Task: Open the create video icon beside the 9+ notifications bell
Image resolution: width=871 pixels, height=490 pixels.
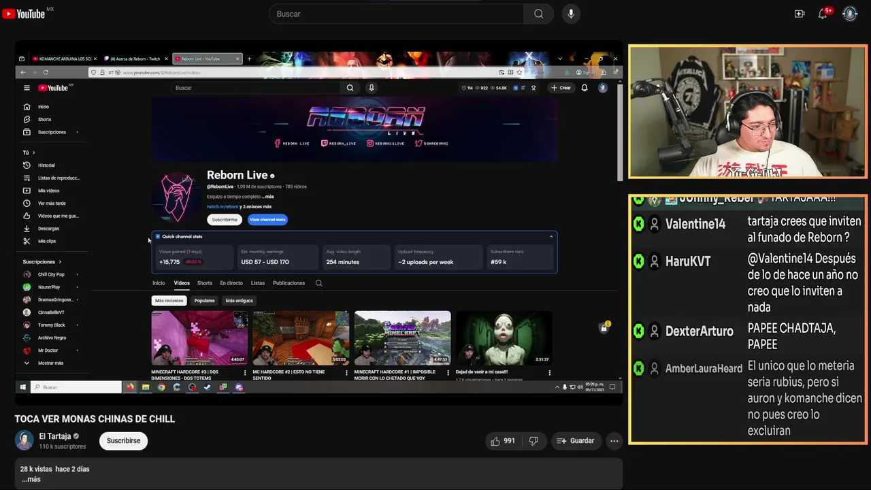Action: (800, 14)
